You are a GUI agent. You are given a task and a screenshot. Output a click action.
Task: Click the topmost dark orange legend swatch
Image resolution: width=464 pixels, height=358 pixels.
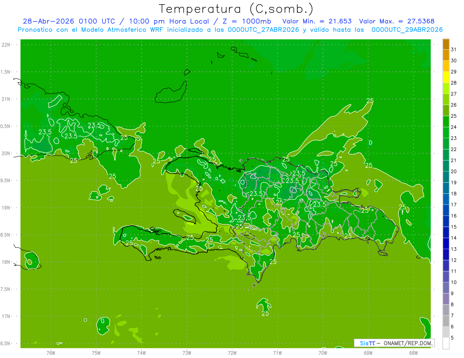pos(446,44)
